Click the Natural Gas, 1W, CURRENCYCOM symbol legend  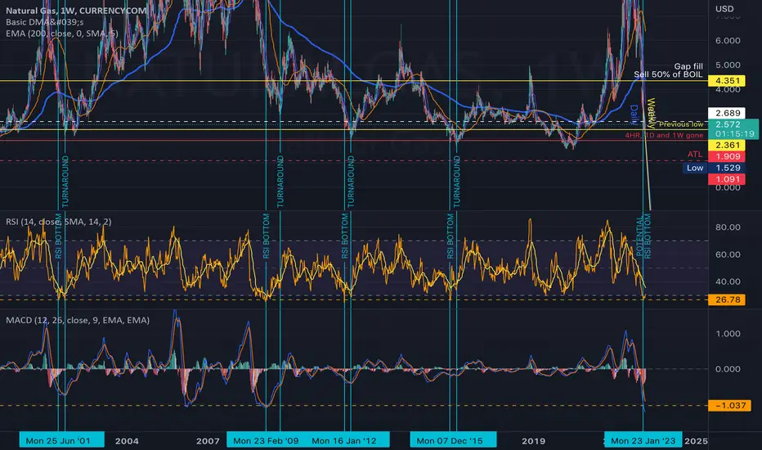(74, 10)
